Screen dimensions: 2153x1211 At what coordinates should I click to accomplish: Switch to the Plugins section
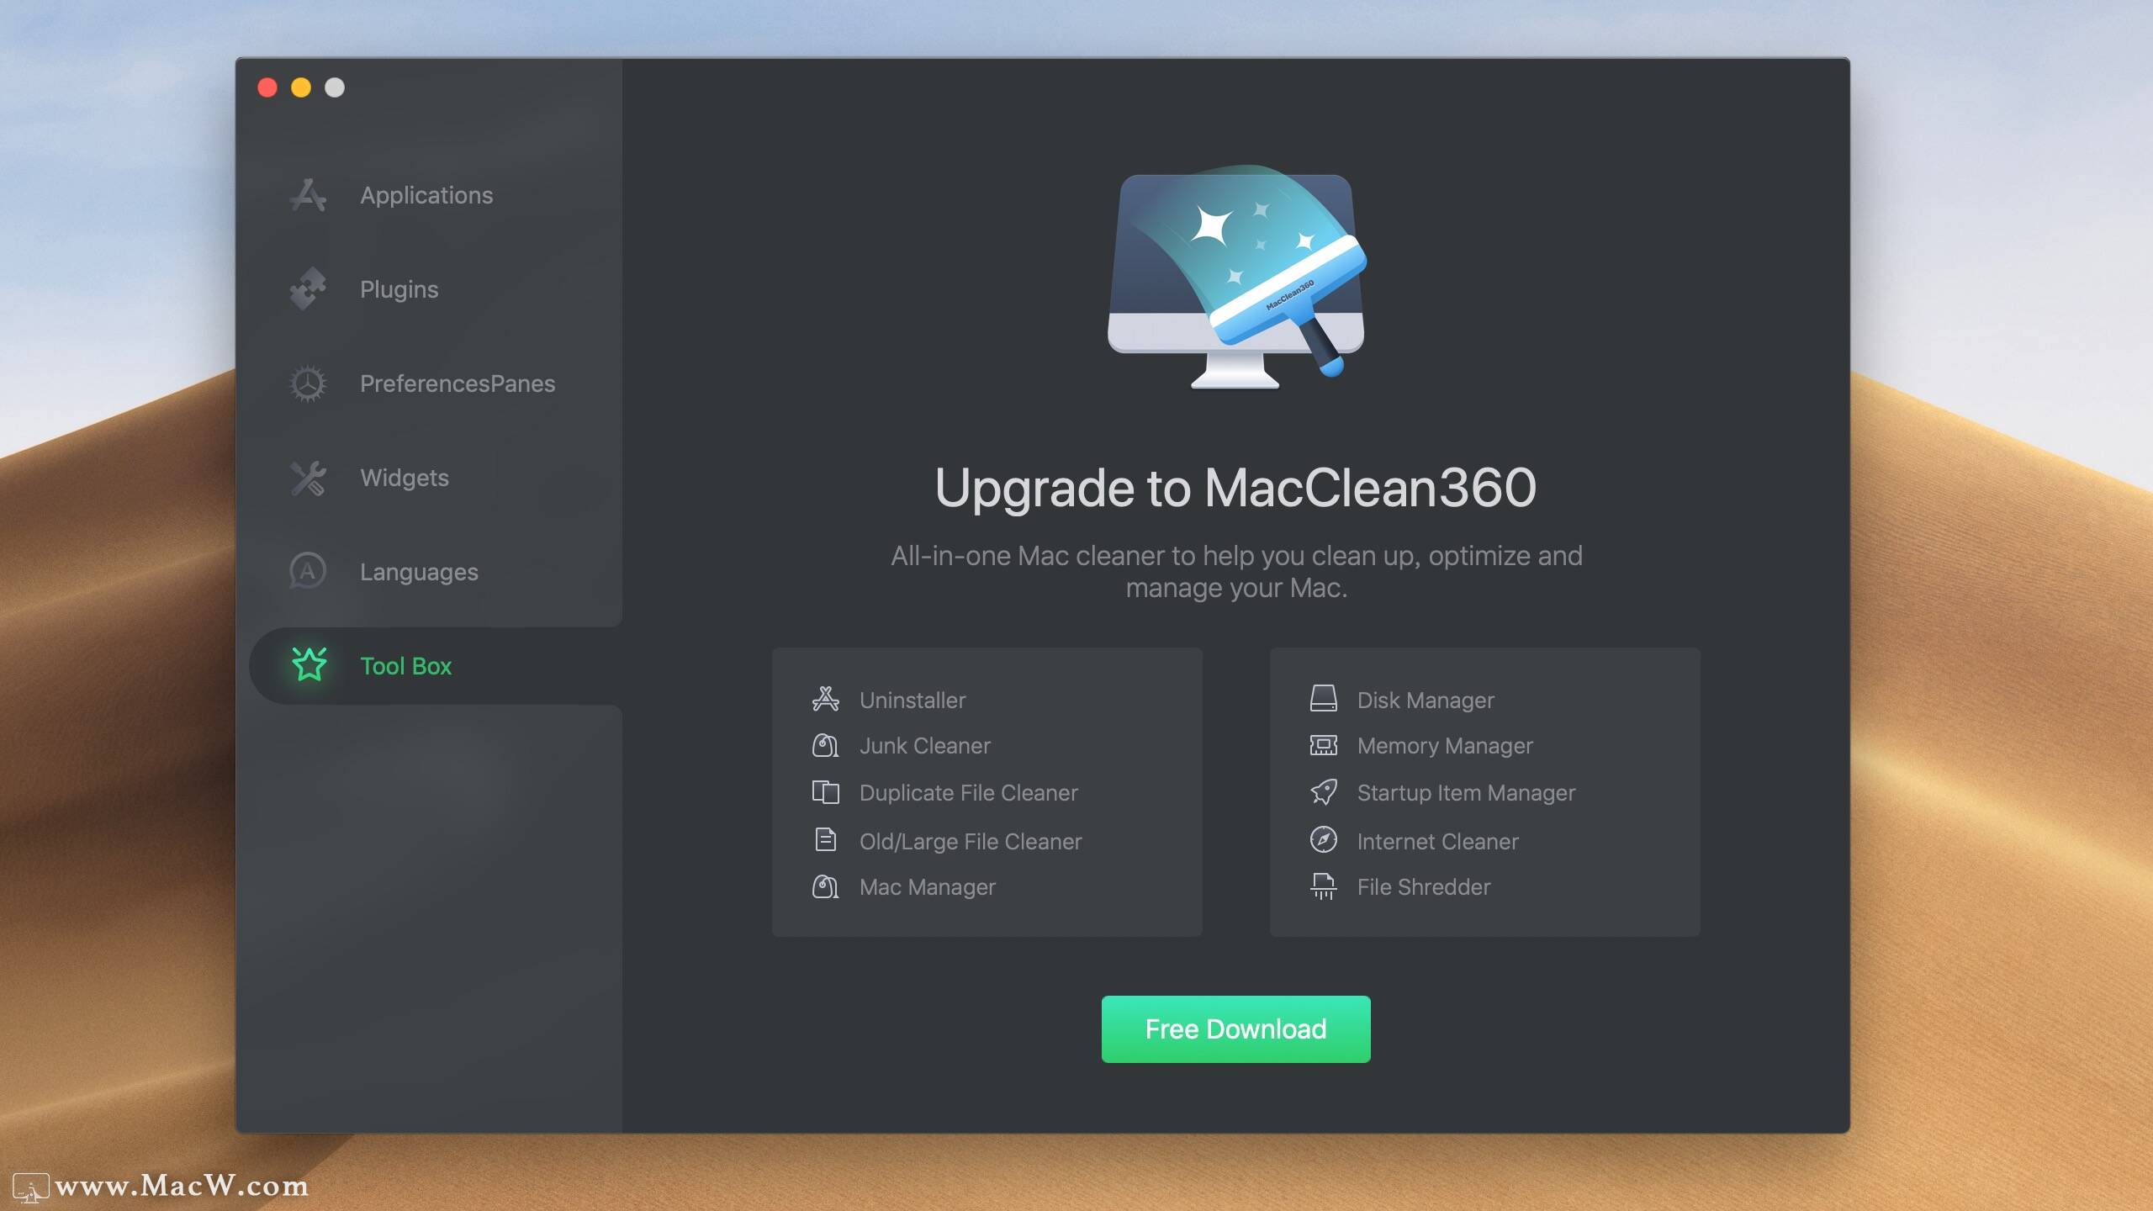coord(436,289)
